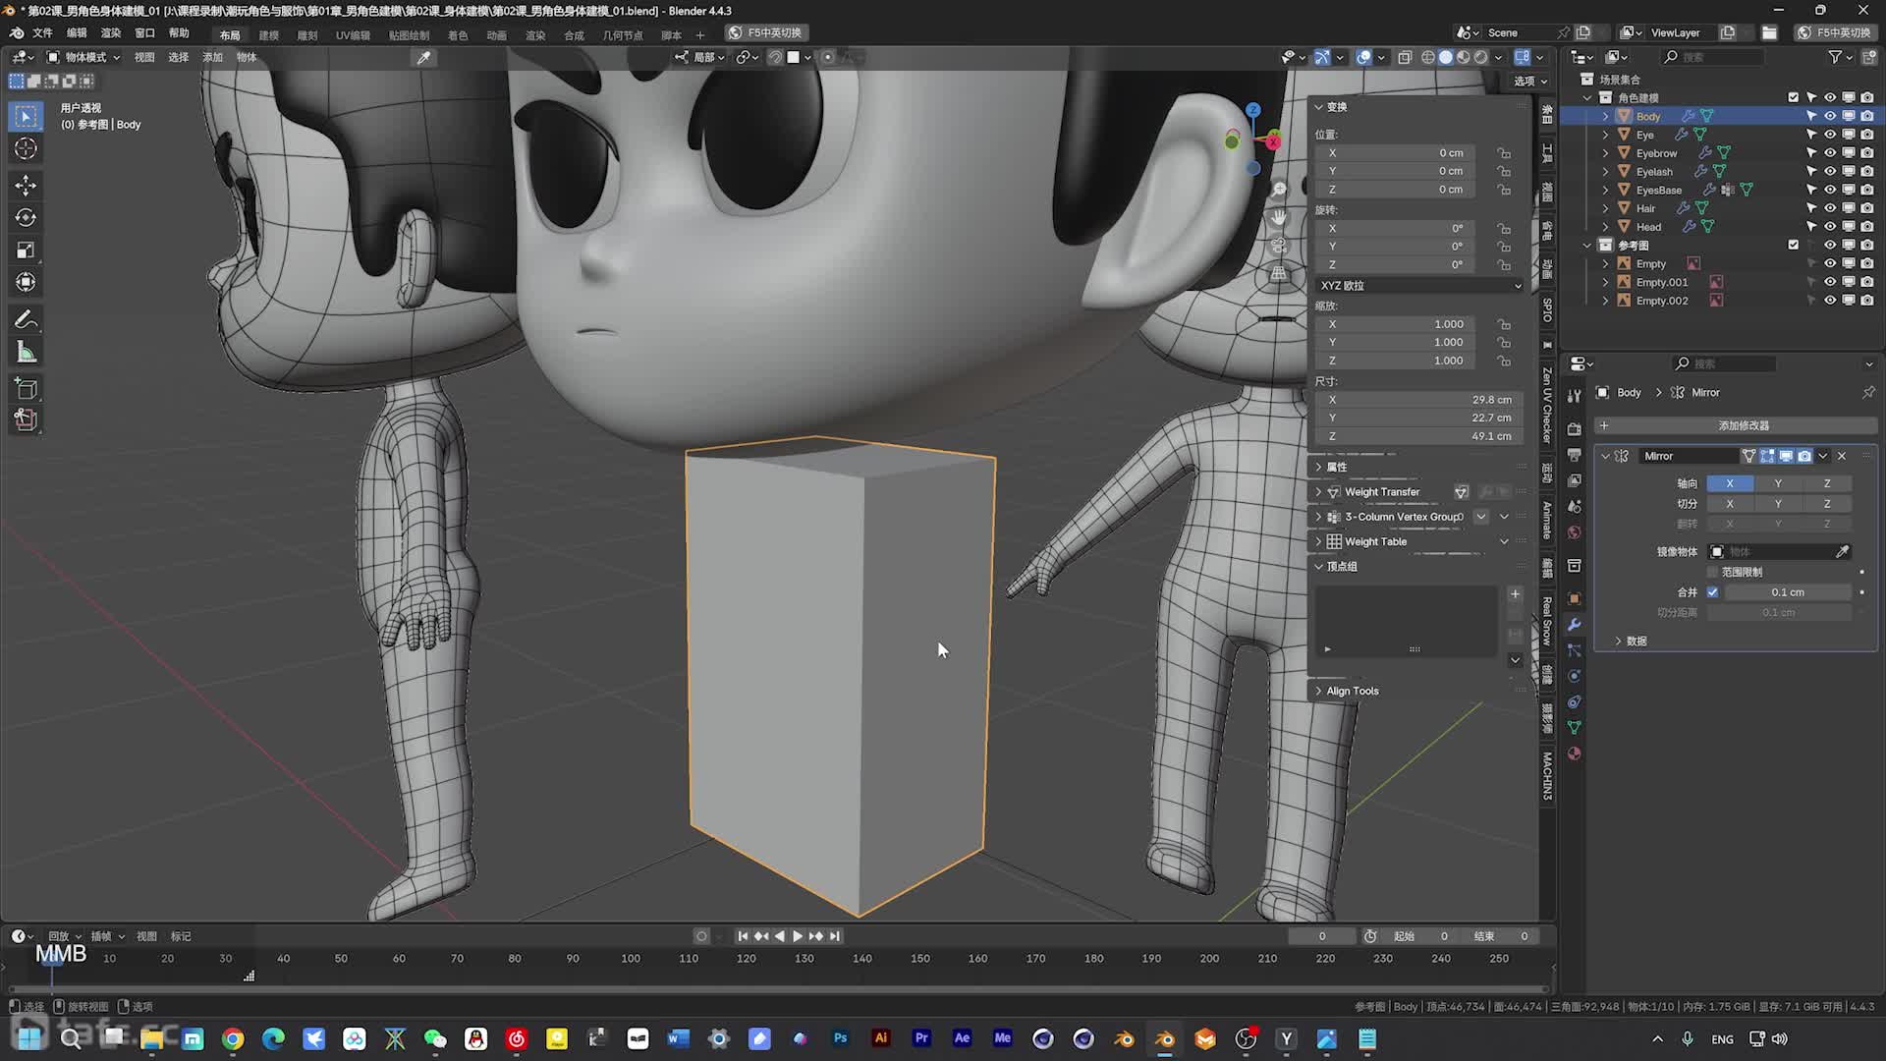Open the Render properties tab

click(x=1575, y=429)
